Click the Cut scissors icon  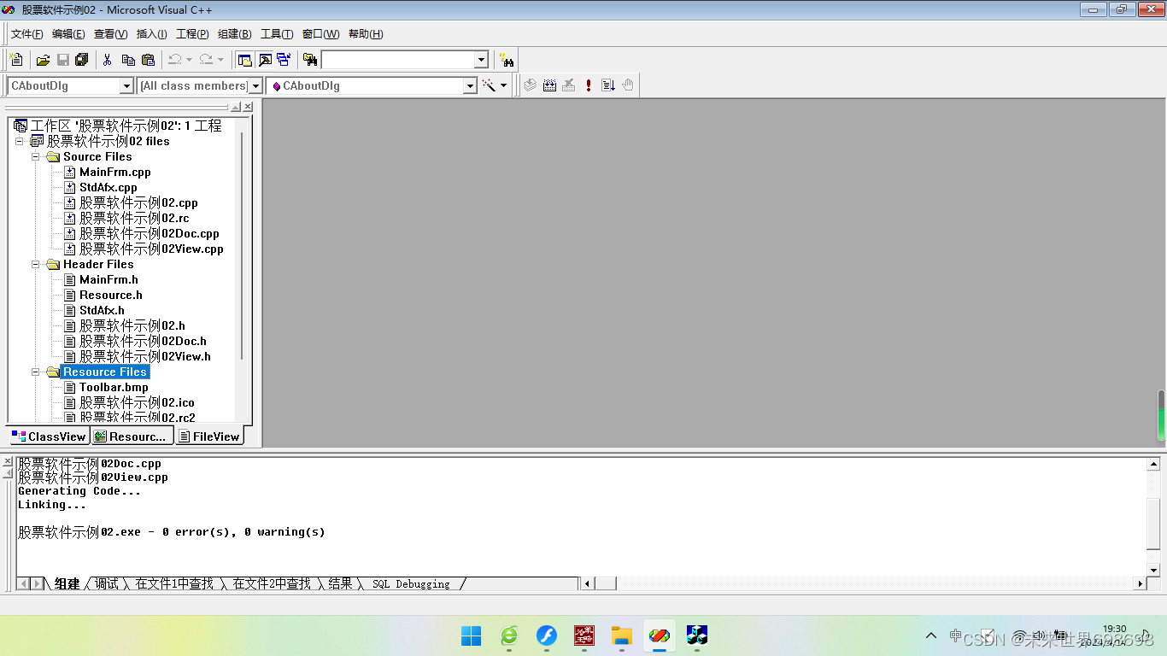pyautogui.click(x=108, y=60)
